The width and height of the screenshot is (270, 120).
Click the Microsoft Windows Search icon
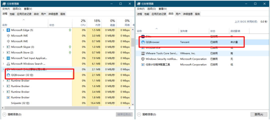click(8, 64)
